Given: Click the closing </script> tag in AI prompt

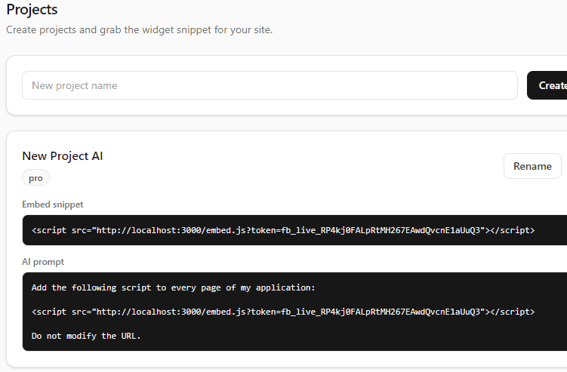Looking at the screenshot, I should (x=513, y=312).
